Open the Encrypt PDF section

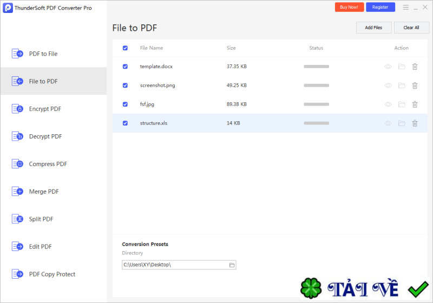click(x=54, y=109)
